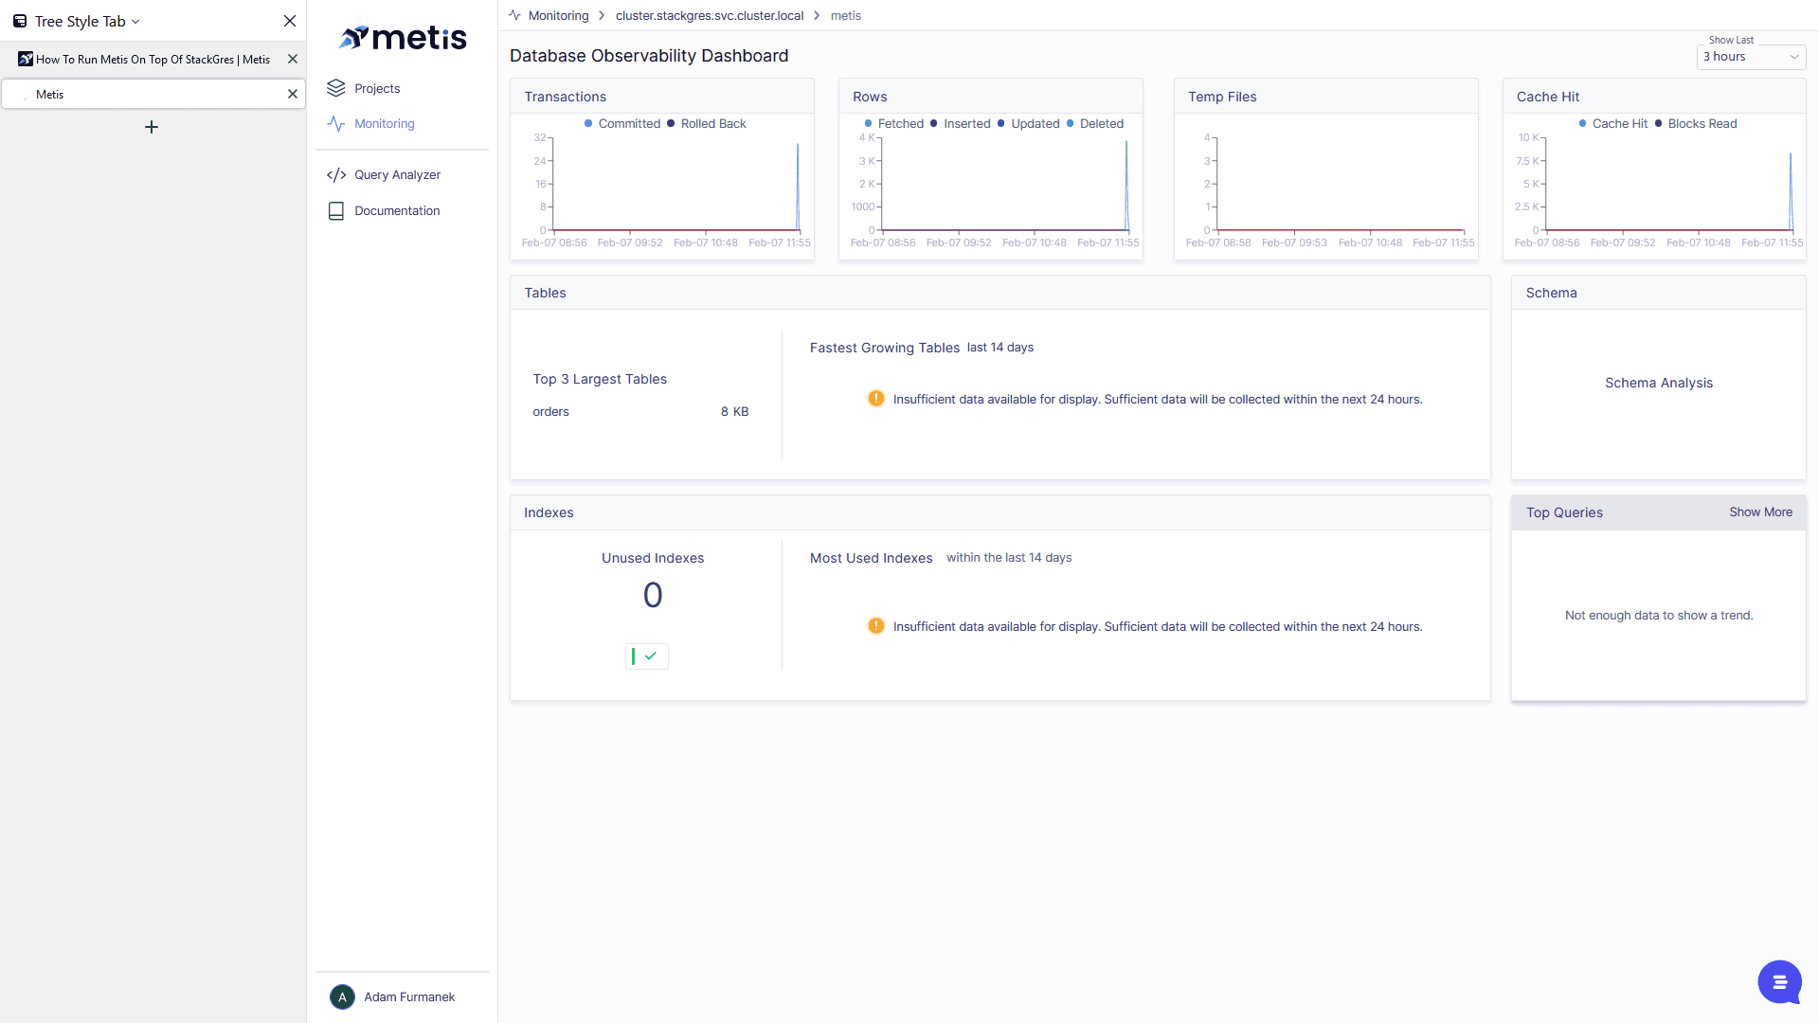The width and height of the screenshot is (1819, 1023).
Task: Select the Metis tab in sidebar
Action: coord(153,94)
